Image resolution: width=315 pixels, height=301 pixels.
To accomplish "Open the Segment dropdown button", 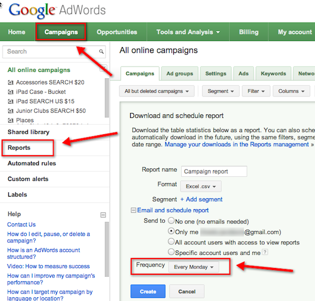I will (x=220, y=91).
